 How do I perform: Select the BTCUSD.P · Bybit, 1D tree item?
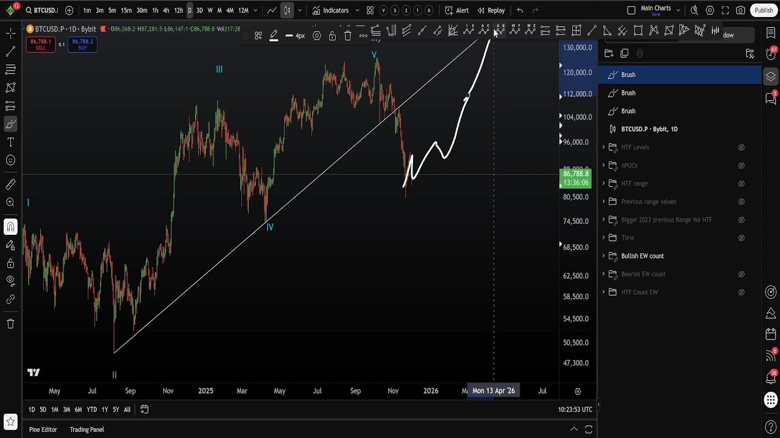pyautogui.click(x=680, y=129)
